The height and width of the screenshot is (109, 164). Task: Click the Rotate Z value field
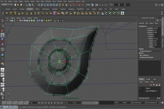tap(157, 39)
